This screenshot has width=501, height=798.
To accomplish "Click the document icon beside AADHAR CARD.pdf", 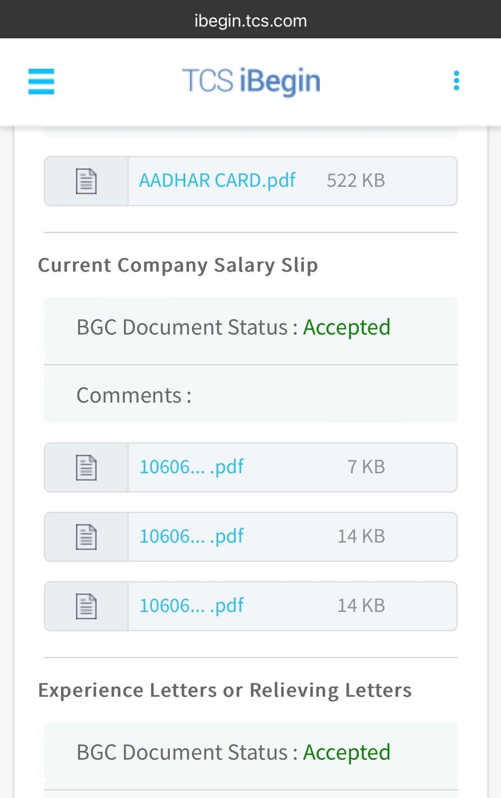I will (87, 180).
